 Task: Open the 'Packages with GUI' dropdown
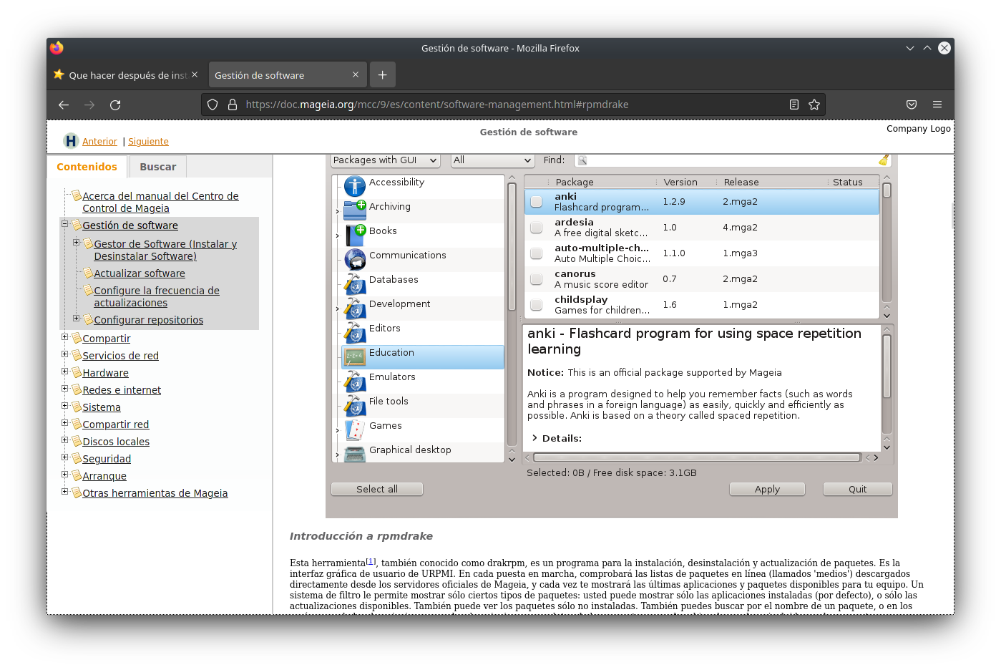(385, 160)
